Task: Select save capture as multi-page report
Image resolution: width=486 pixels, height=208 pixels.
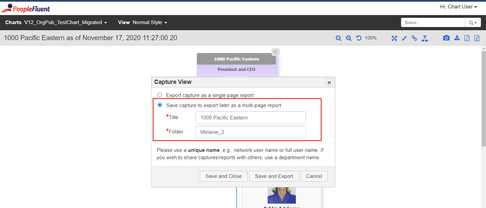Action: [160, 105]
